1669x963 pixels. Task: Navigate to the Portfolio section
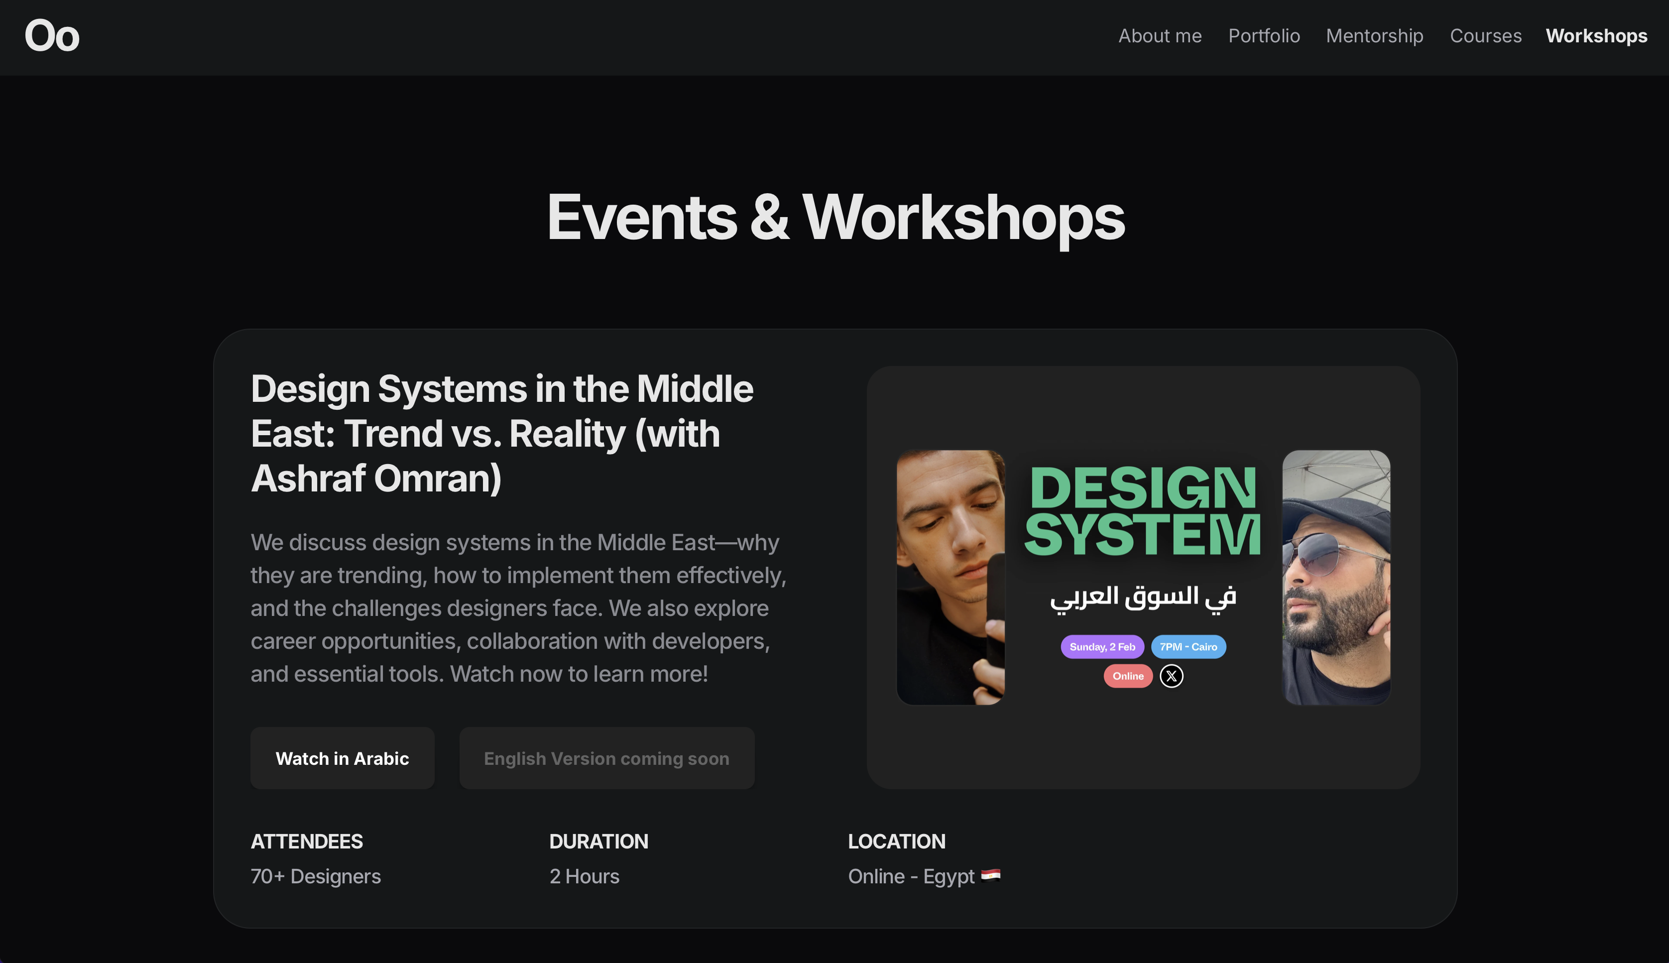(x=1264, y=36)
